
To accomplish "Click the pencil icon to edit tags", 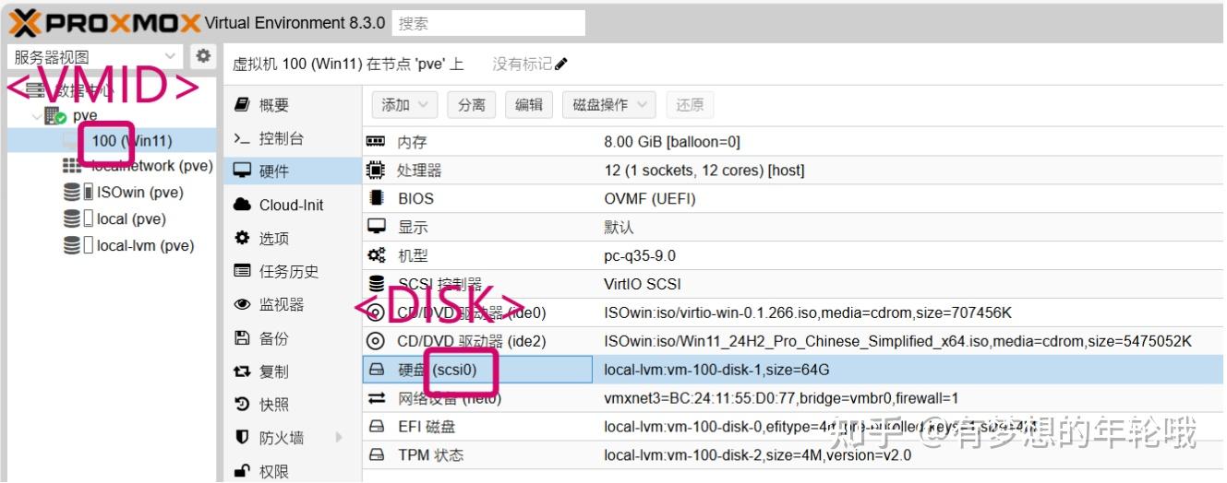I will [561, 64].
